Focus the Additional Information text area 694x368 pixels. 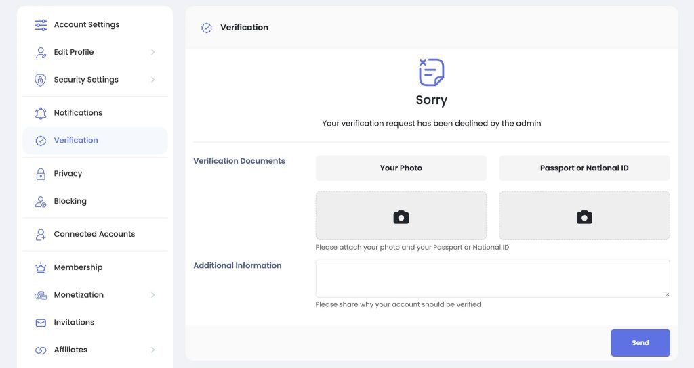pos(493,278)
